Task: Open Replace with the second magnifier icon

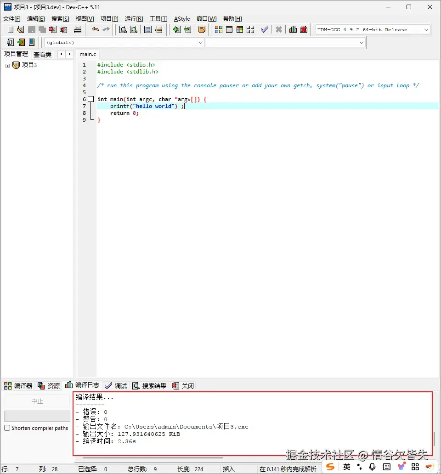Action: pos(133,29)
